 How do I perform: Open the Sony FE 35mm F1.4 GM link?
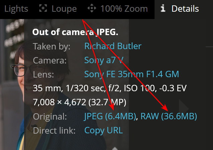click(x=132, y=74)
